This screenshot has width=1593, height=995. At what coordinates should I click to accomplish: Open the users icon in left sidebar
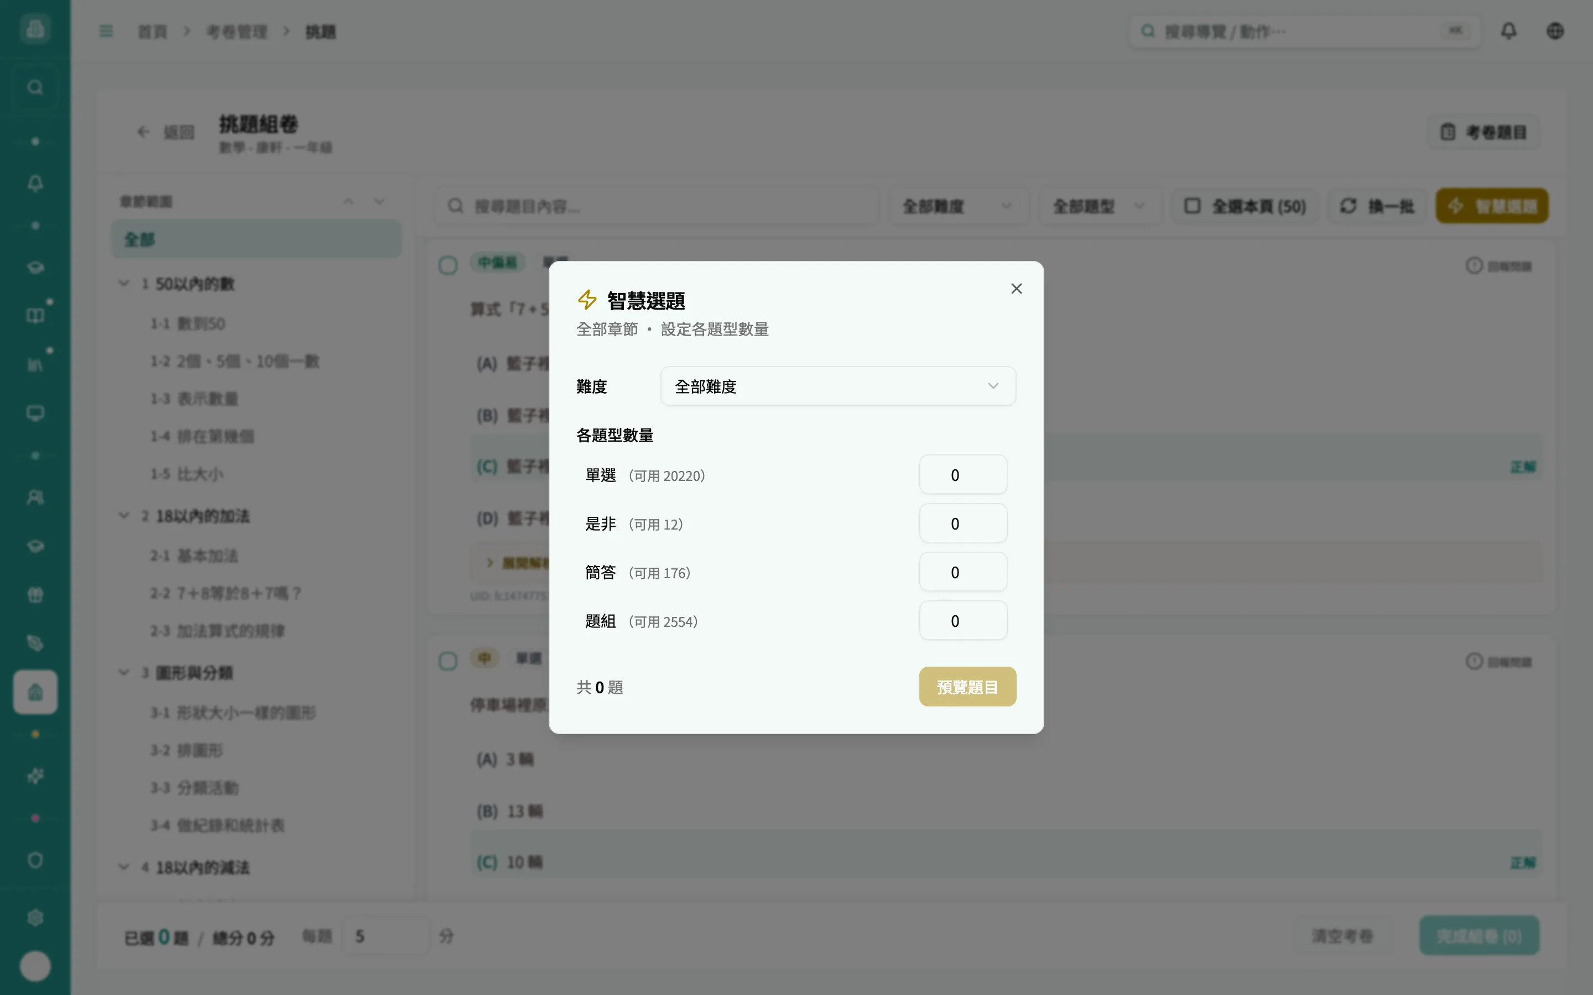tap(35, 498)
